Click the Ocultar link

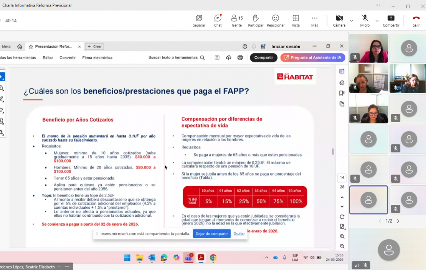point(239,234)
